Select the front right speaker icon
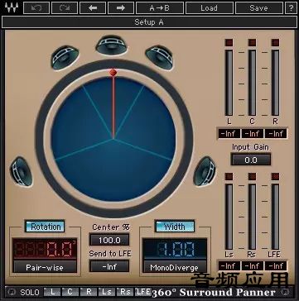This screenshot has height=301, width=299. [x=160, y=57]
